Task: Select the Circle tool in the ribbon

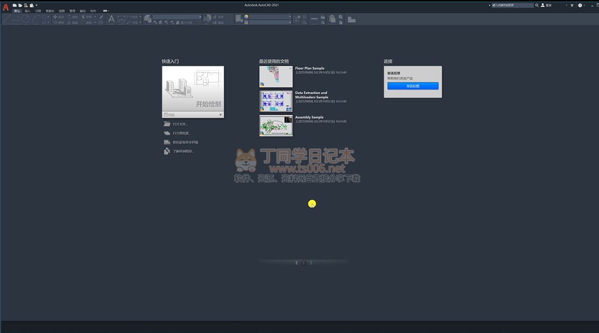Action: point(25,19)
